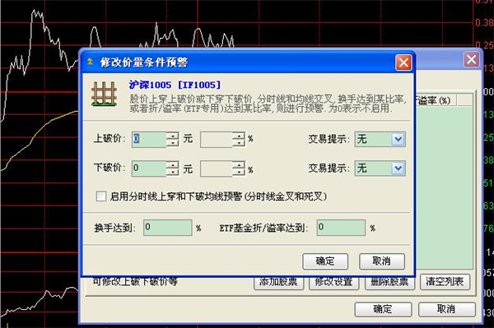
Task: Click the 溢率(%) column header in background list
Action: (x=436, y=100)
